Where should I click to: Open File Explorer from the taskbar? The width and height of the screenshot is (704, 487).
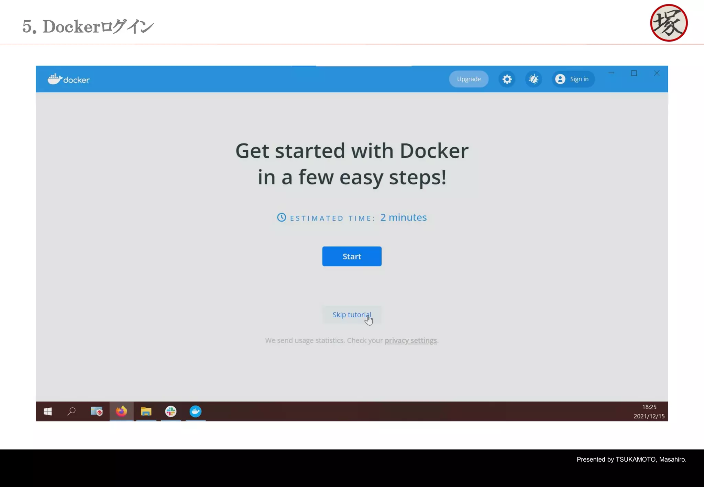146,411
